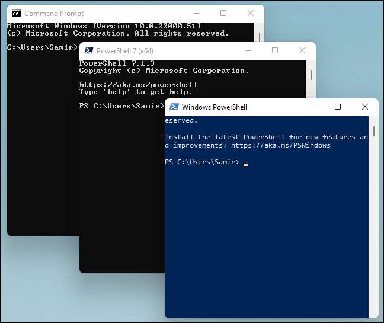The height and width of the screenshot is (323, 384).
Task: Click the 'eserved.' text in Windows PowerShell
Action: (181, 120)
